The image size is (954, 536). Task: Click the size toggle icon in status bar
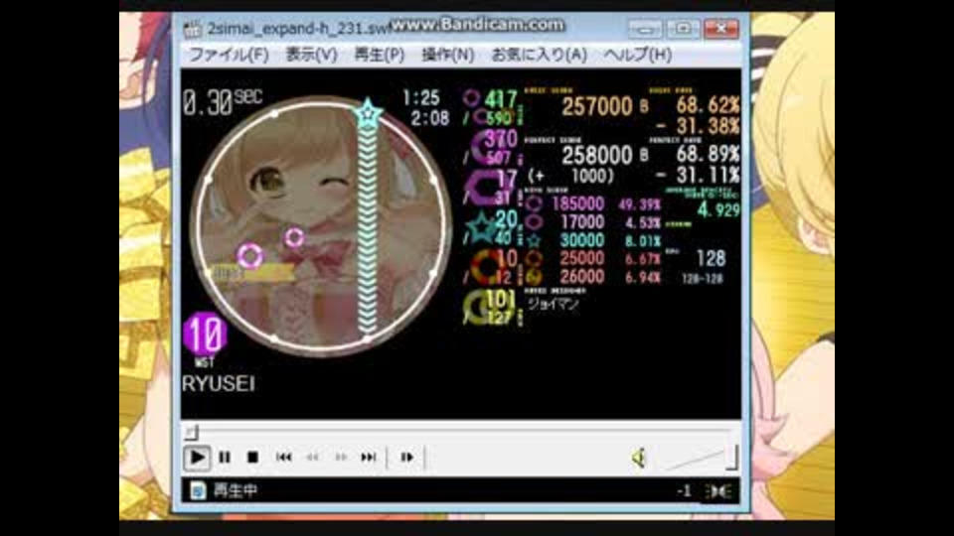718,491
